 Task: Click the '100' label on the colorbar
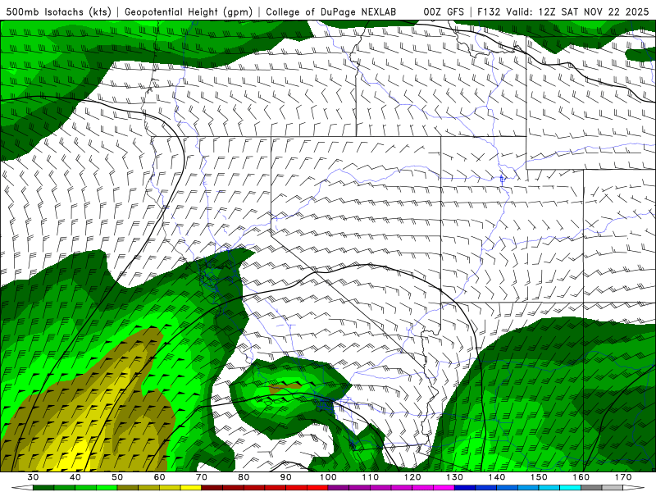click(328, 477)
